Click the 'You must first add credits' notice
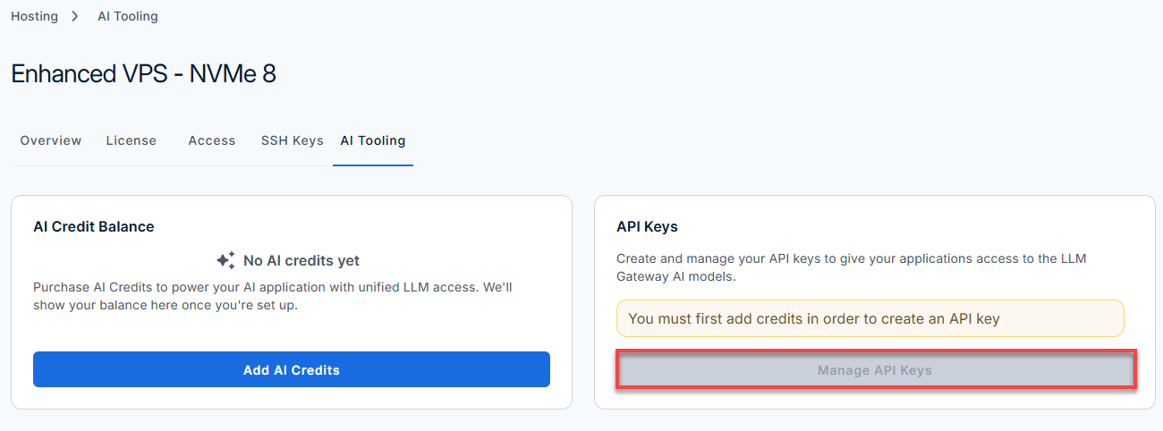 [870, 318]
